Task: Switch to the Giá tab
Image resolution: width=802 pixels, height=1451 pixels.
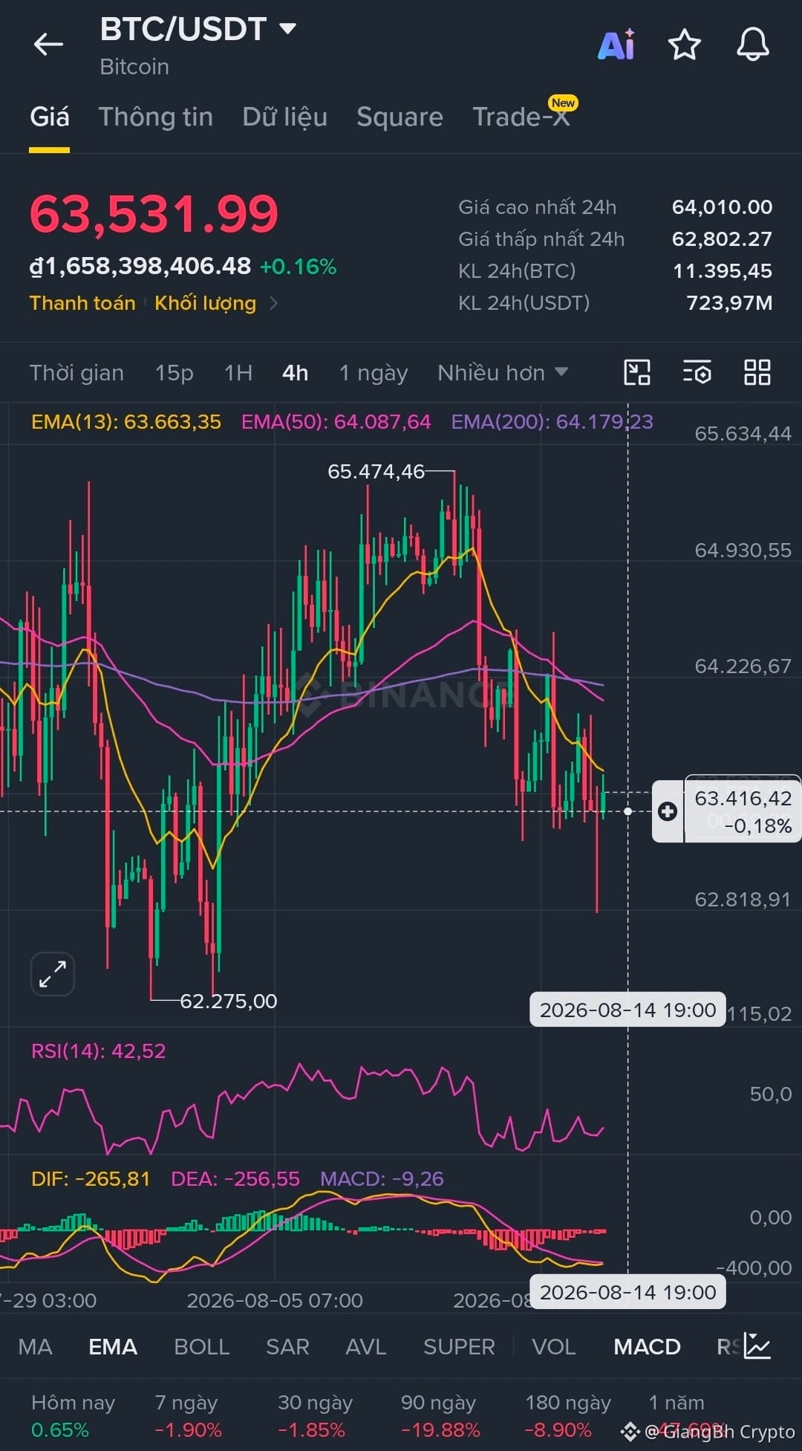Action: [x=49, y=117]
